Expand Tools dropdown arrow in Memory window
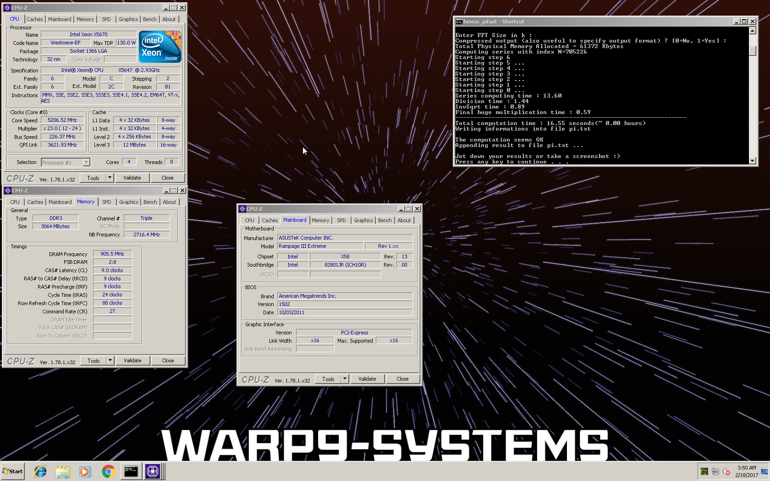This screenshot has height=481, width=770. click(110, 361)
